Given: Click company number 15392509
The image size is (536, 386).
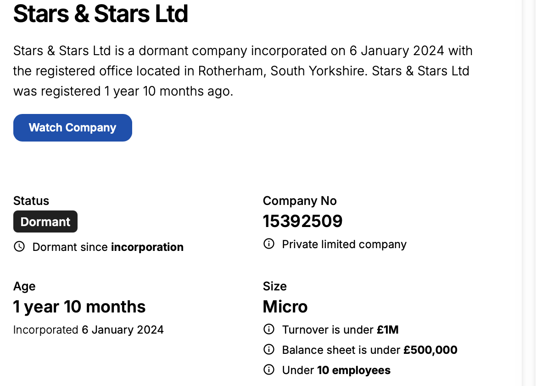Looking at the screenshot, I should [302, 221].
